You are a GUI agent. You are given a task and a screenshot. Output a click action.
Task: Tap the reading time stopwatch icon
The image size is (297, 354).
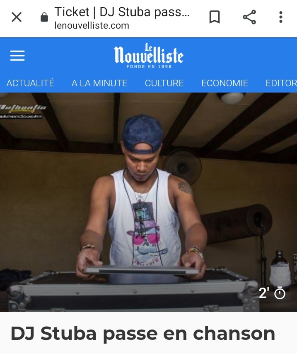pyautogui.click(x=280, y=293)
